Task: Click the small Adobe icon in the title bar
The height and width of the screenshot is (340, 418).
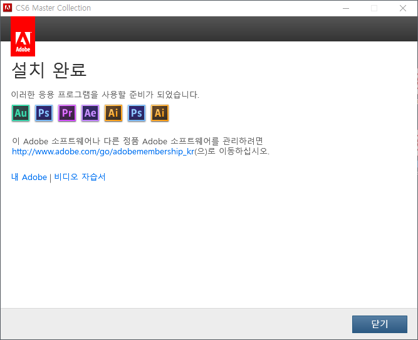Action: point(8,8)
